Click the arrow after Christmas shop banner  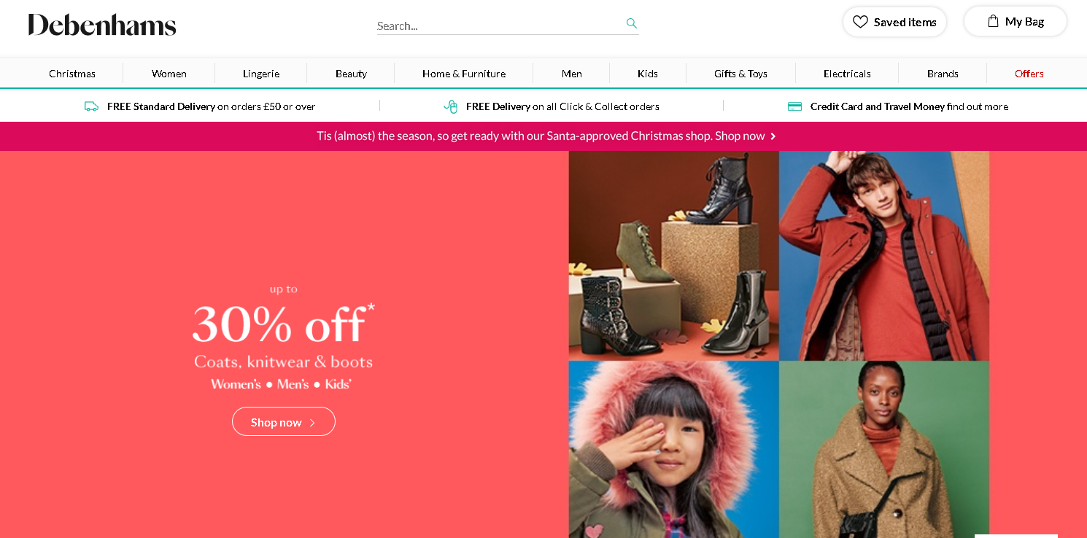[x=773, y=136]
